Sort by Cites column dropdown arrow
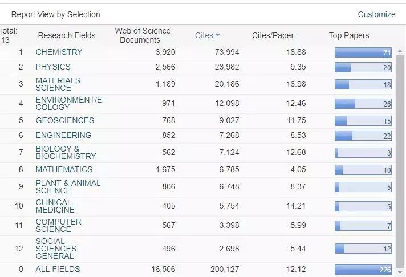The image size is (406, 277). 217,36
